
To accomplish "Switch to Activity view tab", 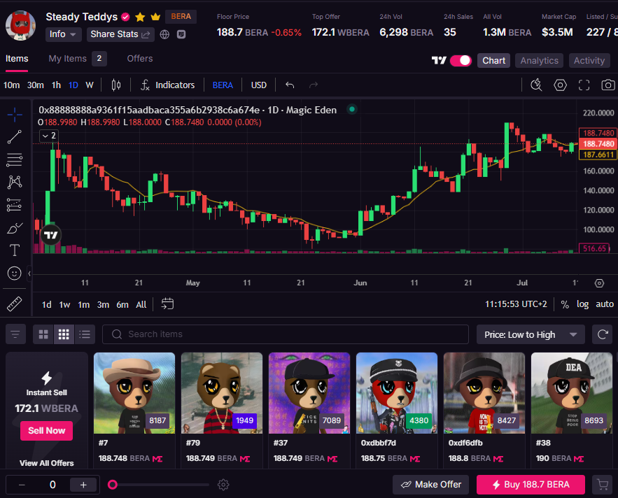I will coord(589,61).
